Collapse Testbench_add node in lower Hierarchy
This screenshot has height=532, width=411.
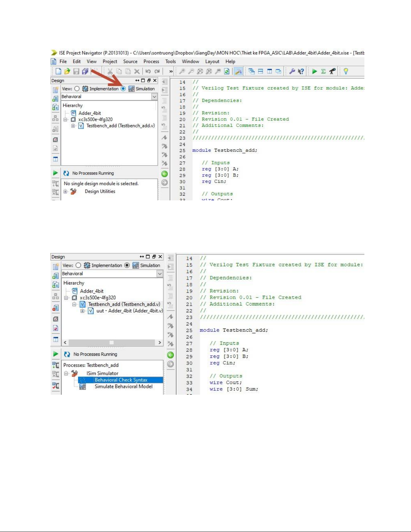click(74, 304)
